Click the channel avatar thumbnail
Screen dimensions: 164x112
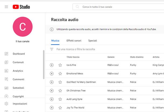pyautogui.click(x=23, y=27)
